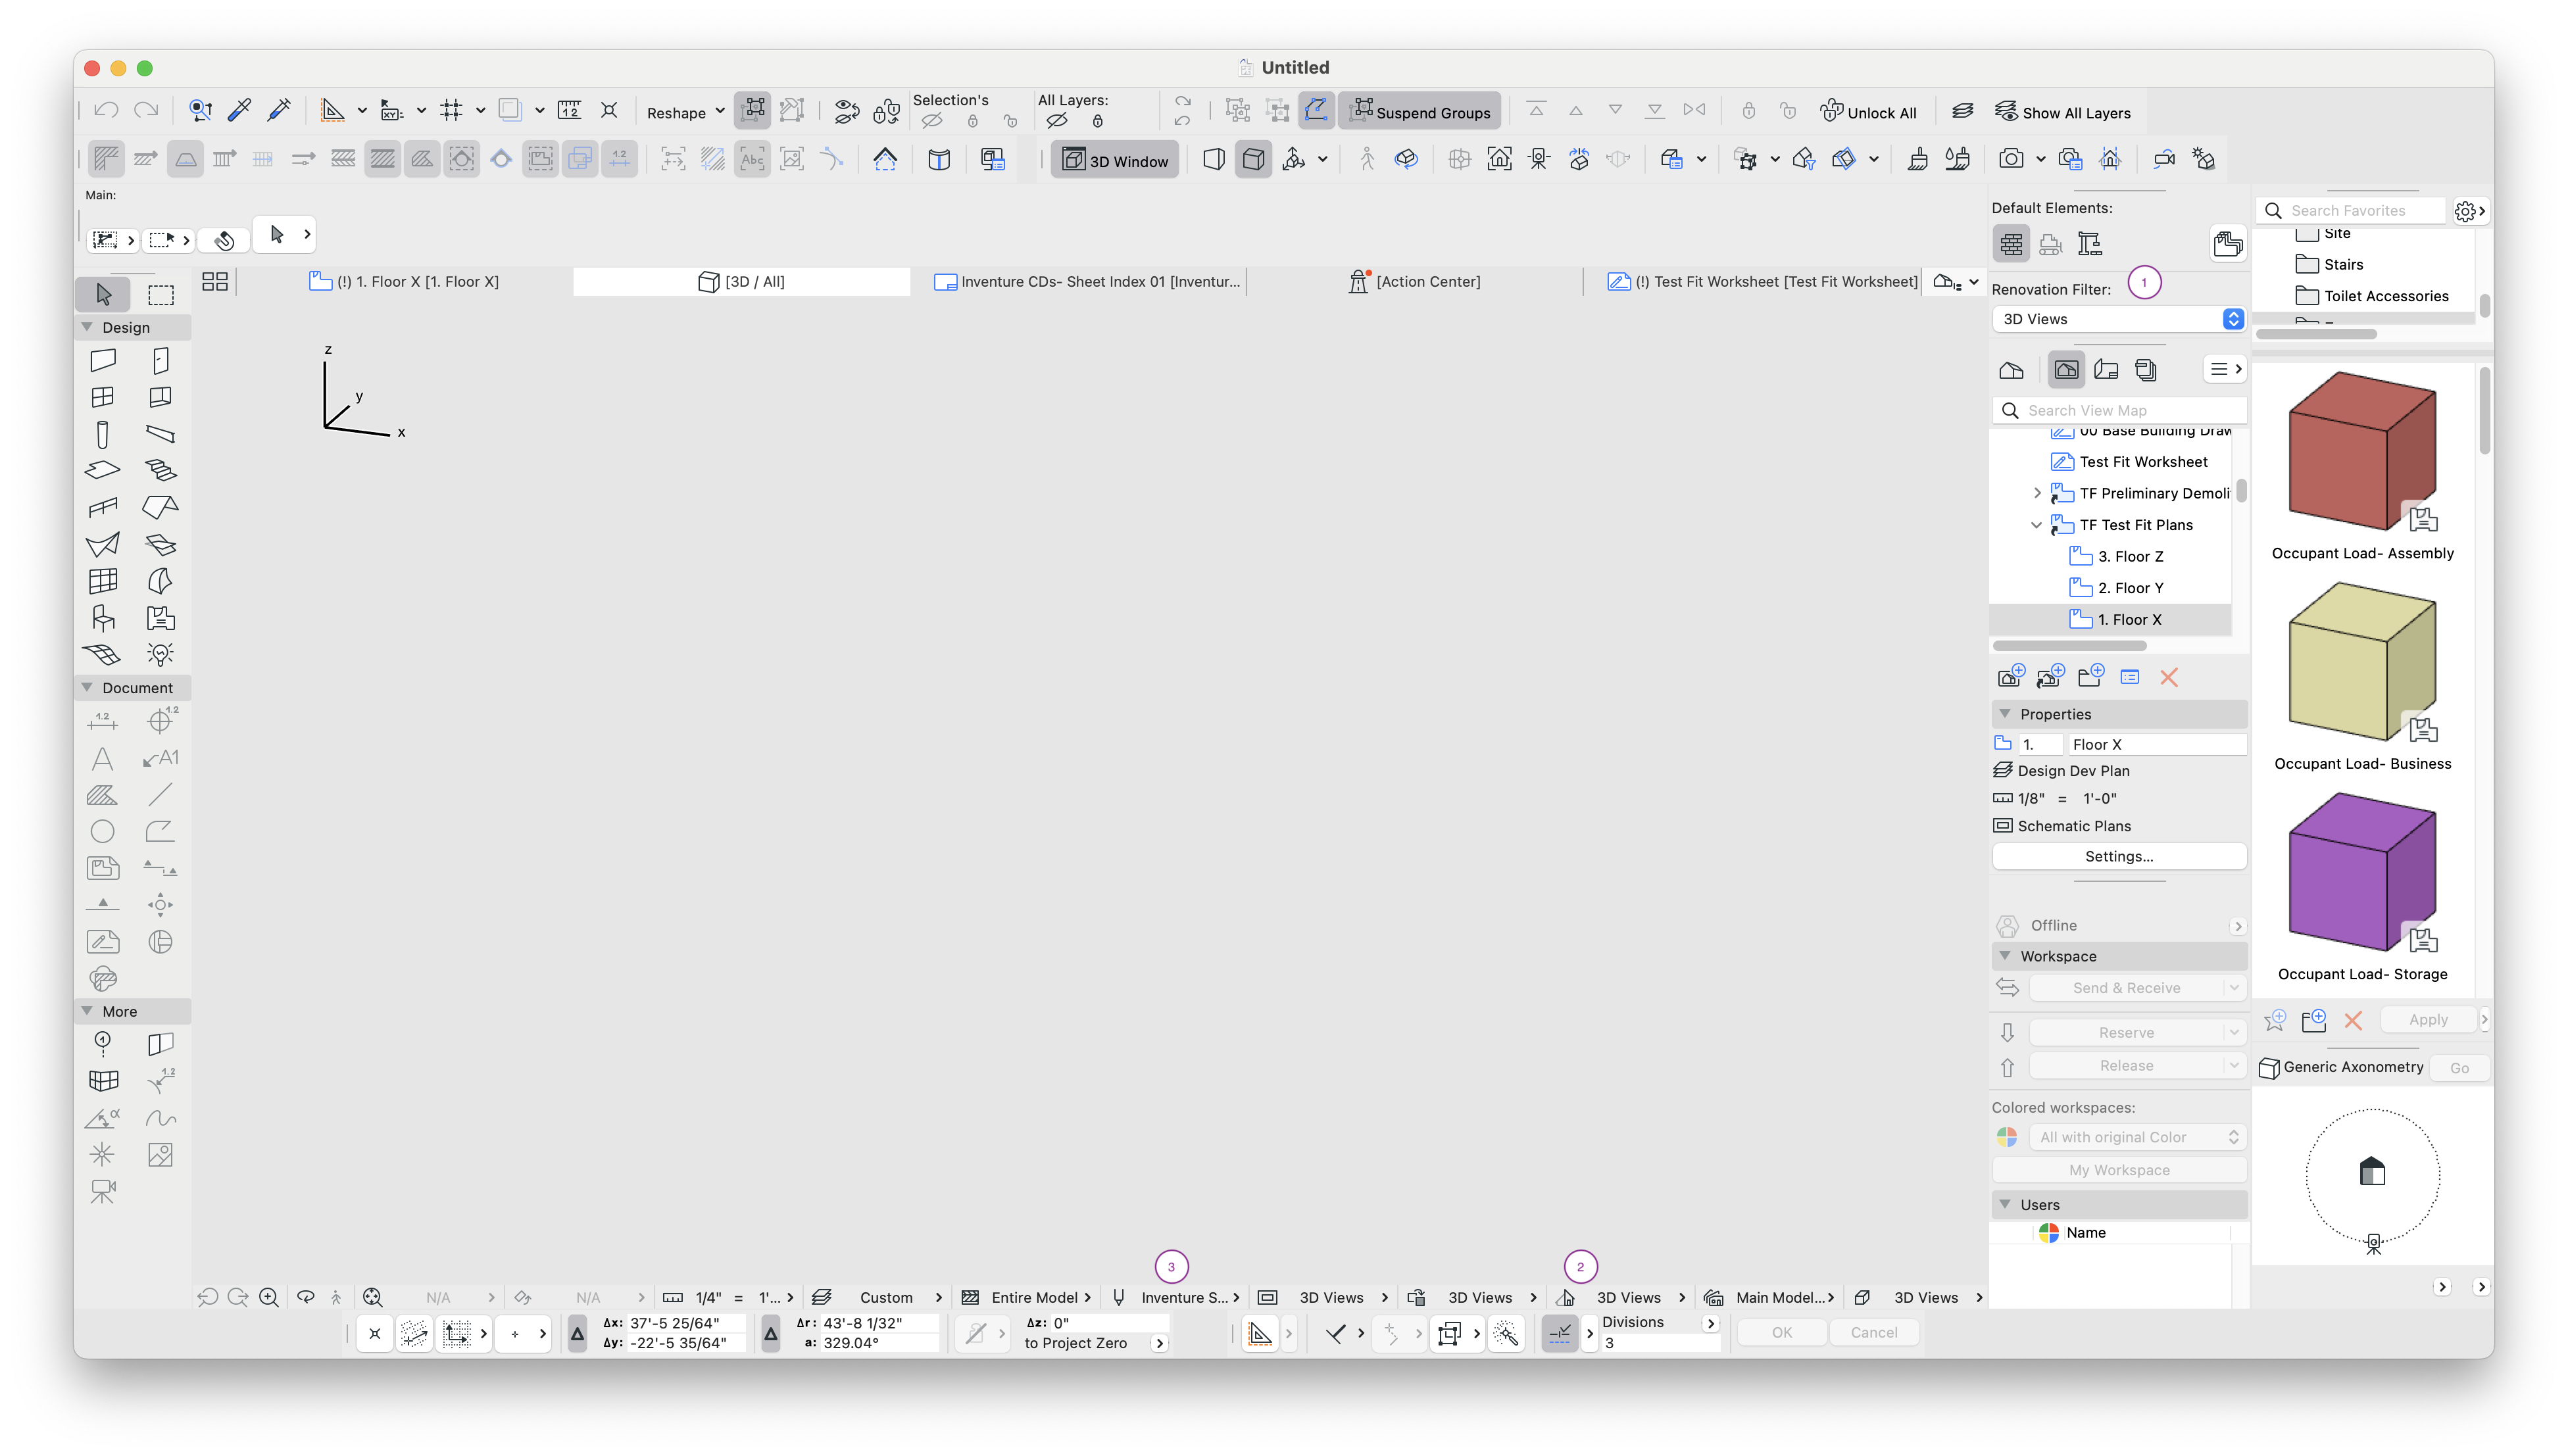Click the Unlock All button

coord(1868,112)
